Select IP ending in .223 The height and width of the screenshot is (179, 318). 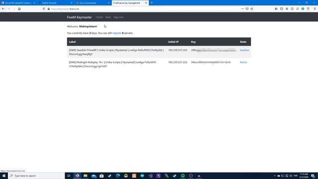click(x=178, y=62)
